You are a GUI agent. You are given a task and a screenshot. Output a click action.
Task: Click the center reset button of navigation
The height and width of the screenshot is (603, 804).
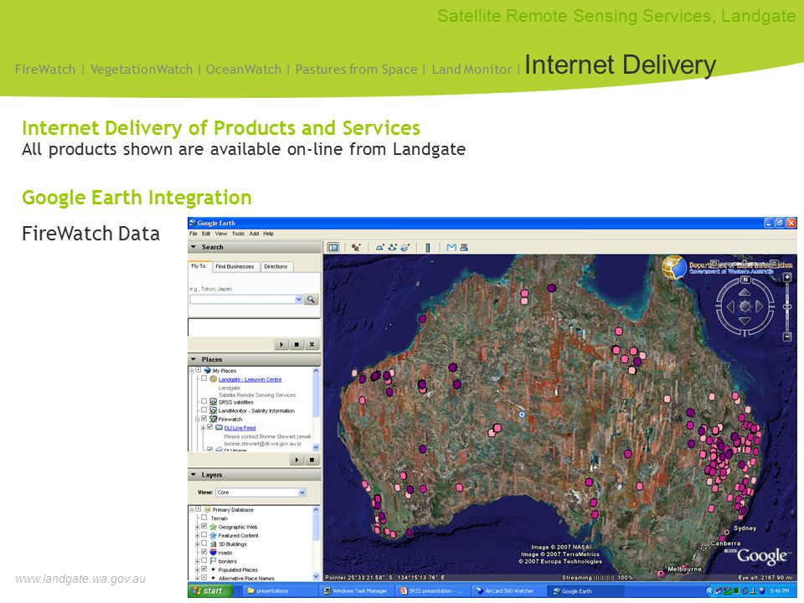745,307
